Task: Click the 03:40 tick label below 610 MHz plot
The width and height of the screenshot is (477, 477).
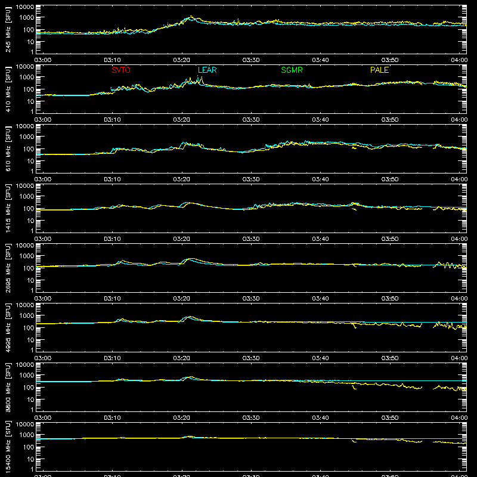Action: (x=320, y=179)
